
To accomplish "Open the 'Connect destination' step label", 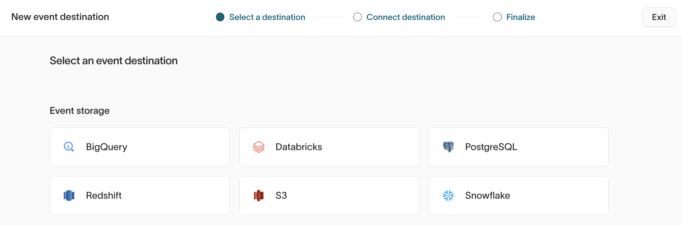I will click(405, 17).
